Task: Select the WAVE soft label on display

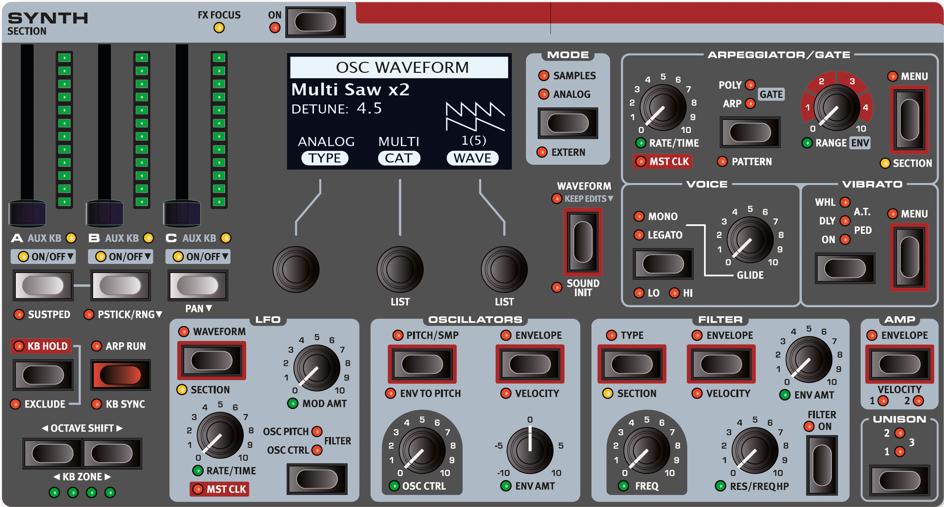Action: [x=473, y=158]
